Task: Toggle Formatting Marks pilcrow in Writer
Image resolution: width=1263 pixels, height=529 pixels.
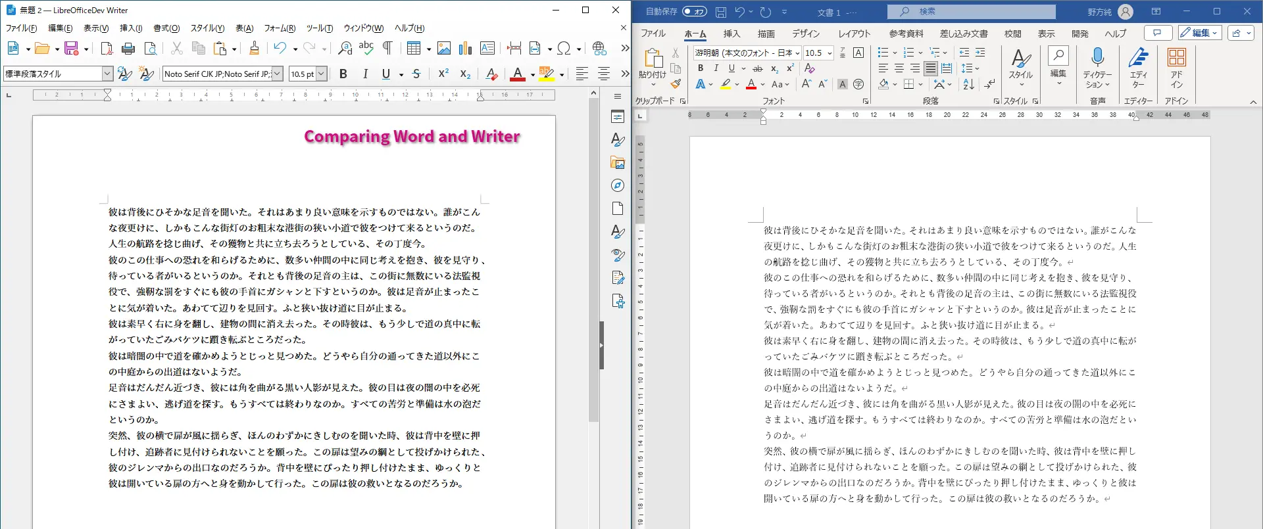Action: 388,48
